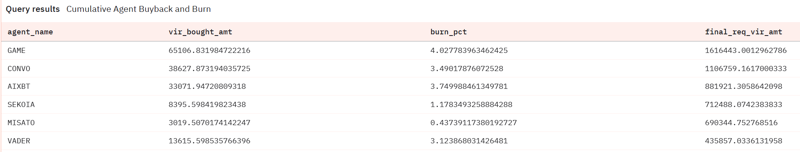The height and width of the screenshot is (152, 800).
Task: Click burn_pct 3.123868031426481 for VADER
Action: pos(469,141)
